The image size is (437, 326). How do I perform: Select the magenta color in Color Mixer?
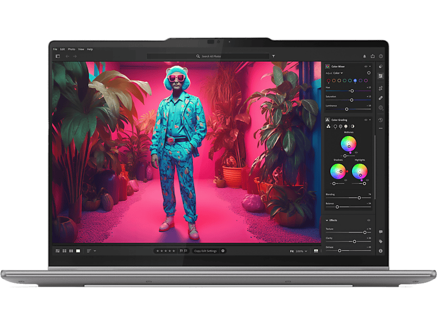click(366, 81)
